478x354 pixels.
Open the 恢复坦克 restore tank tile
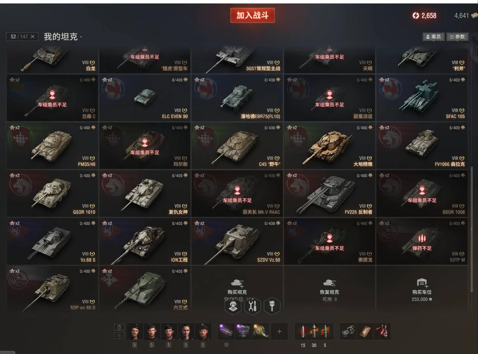click(329, 288)
